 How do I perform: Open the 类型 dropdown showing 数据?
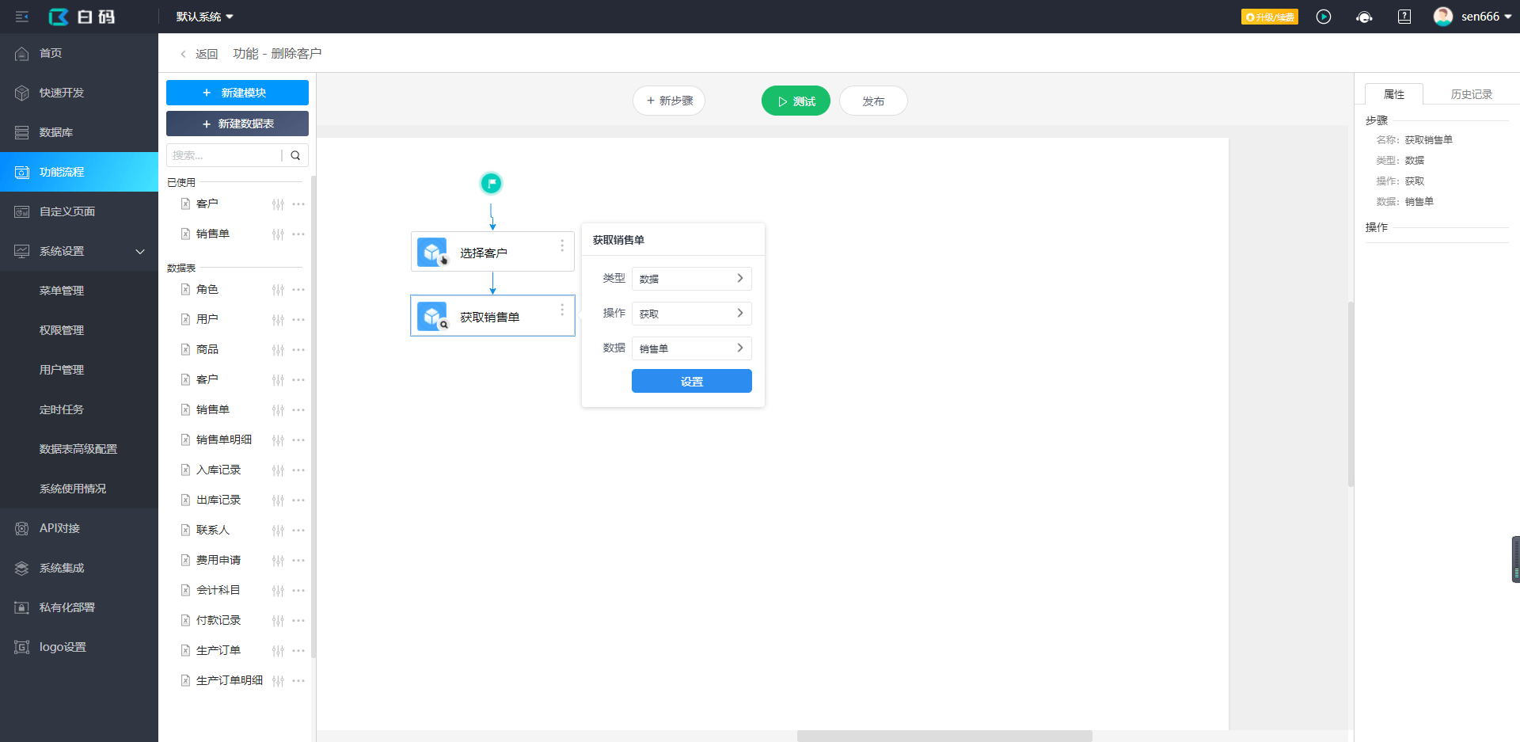click(691, 279)
